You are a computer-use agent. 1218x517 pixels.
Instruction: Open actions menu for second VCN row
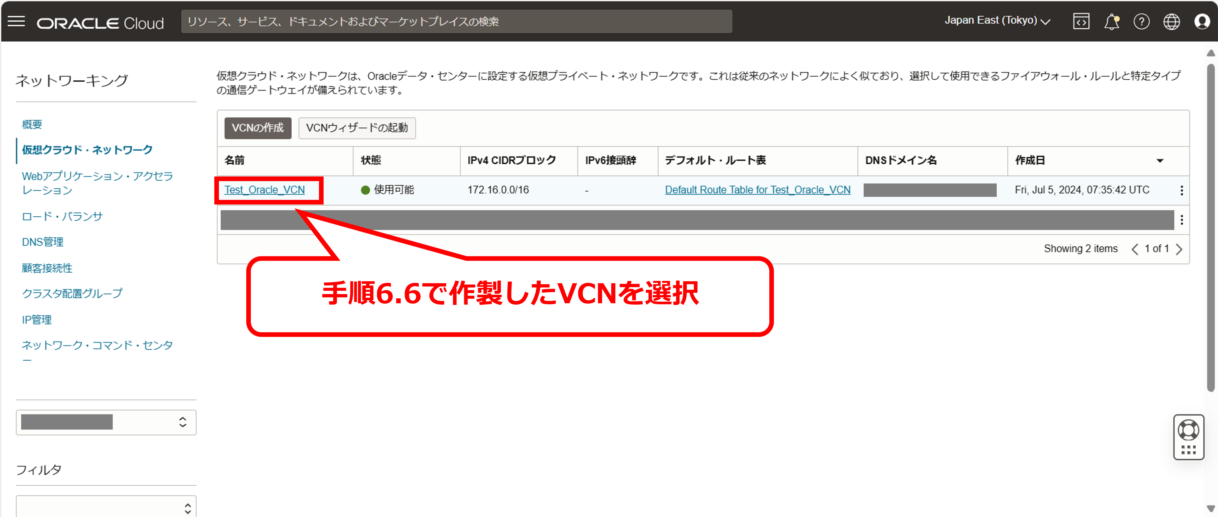pos(1181,220)
